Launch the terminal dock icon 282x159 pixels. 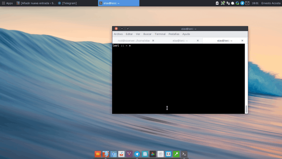point(184,154)
